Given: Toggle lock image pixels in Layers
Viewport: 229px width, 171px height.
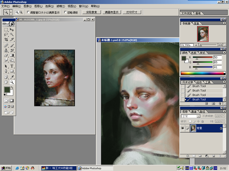Looking at the screenshot, I should 194,121.
